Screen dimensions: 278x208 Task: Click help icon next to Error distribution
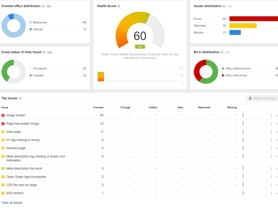coord(222,52)
